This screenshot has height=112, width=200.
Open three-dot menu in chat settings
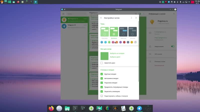click(131, 18)
